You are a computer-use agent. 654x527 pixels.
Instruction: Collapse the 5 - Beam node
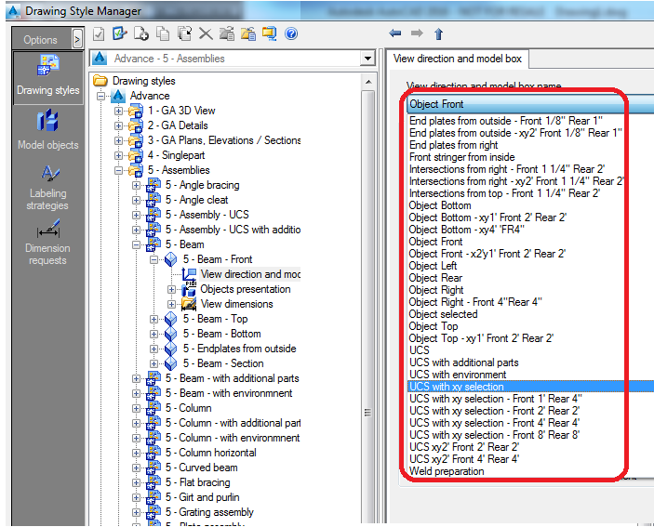click(x=137, y=245)
